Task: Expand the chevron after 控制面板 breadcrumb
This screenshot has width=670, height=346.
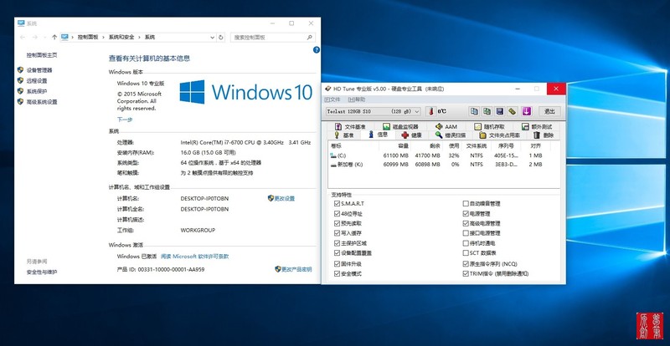Action: (102, 38)
